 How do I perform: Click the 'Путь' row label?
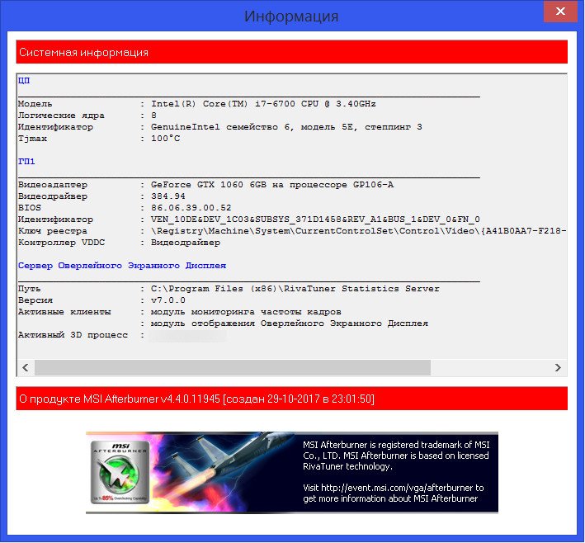tap(29, 289)
